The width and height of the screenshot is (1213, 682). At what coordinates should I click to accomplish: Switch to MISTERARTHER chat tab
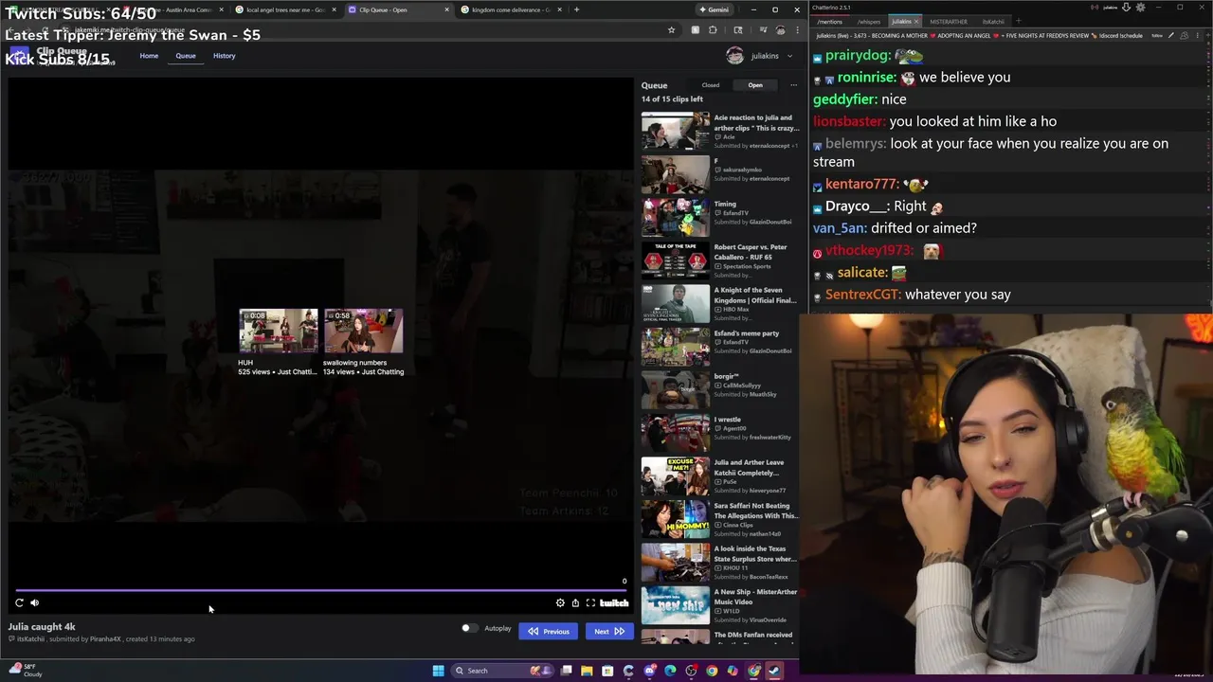pyautogui.click(x=949, y=21)
